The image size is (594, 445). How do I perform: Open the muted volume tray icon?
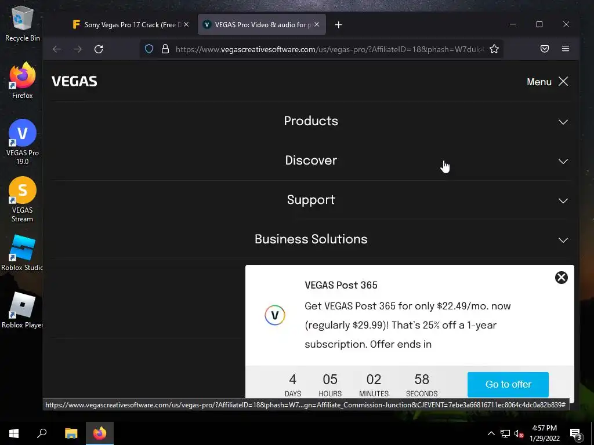pyautogui.click(x=519, y=433)
